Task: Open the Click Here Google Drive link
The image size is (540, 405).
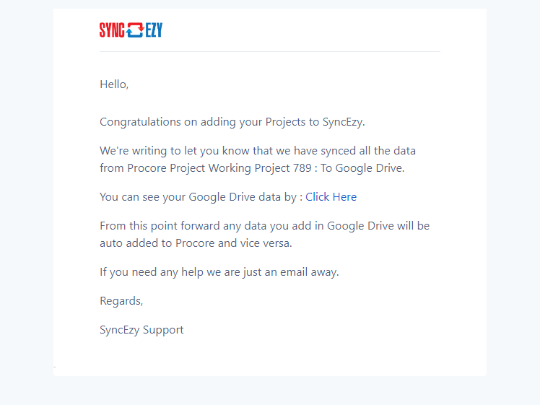Action: 331,196
